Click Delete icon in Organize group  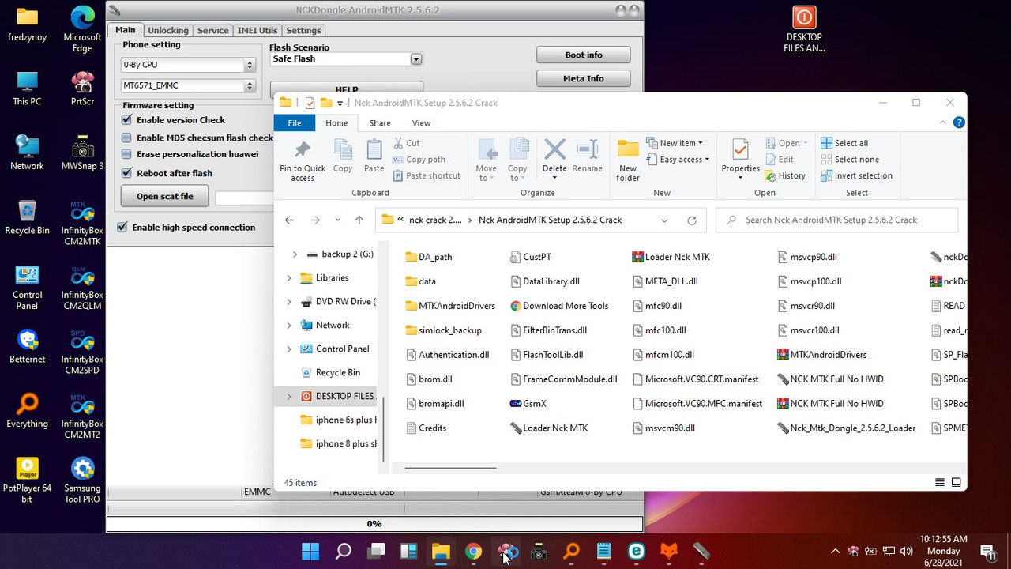point(554,159)
